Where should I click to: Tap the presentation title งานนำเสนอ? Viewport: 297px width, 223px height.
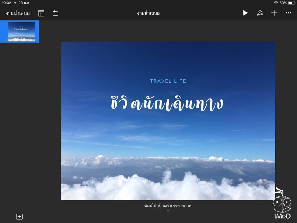point(148,13)
